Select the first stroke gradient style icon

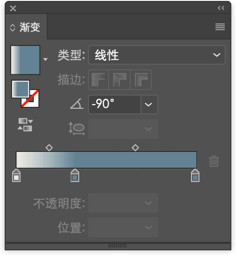tap(98, 80)
